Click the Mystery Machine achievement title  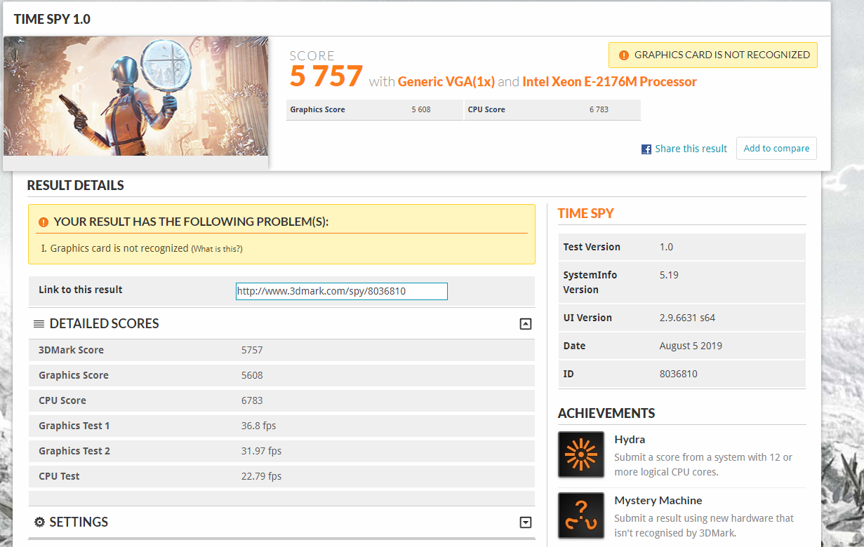[658, 501]
